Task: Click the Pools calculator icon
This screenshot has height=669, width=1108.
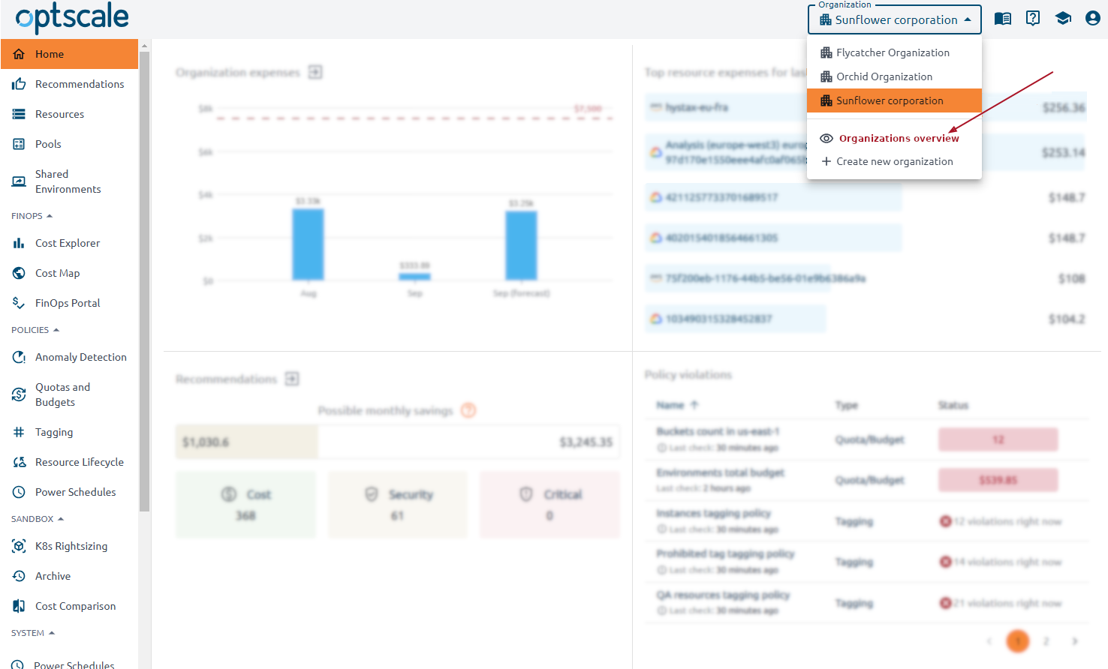Action: click(x=19, y=144)
